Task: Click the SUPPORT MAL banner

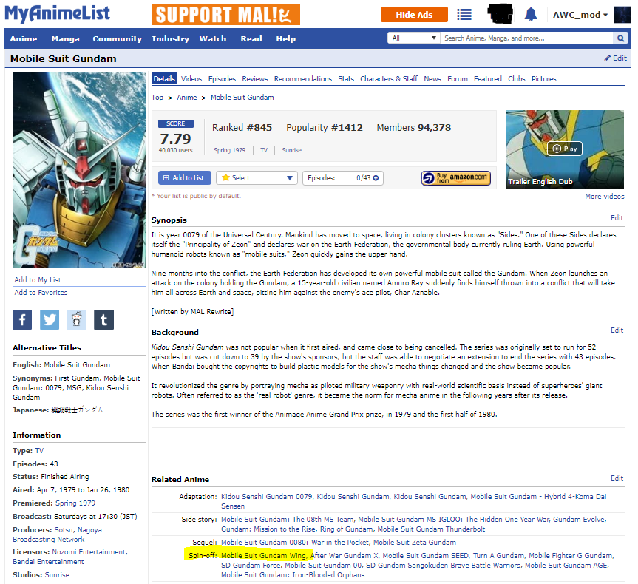Action: [226, 15]
